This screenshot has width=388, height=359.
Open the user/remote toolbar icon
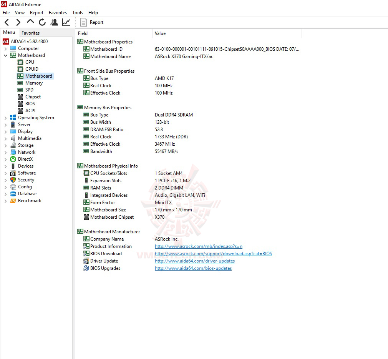tap(54, 22)
